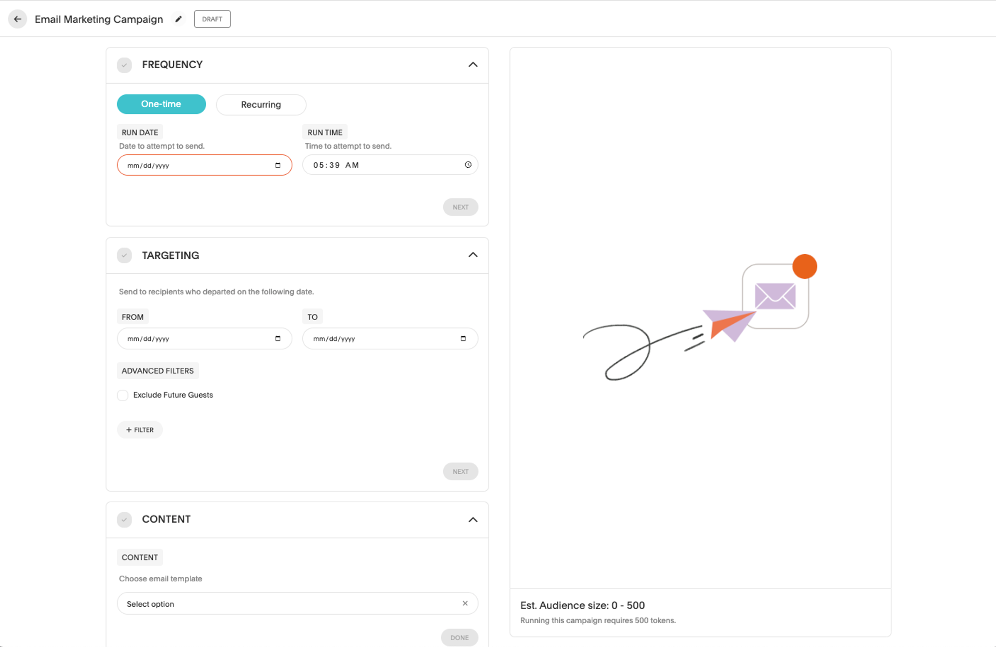Enable Exclude Future Guests checkbox
The image size is (996, 647).
click(x=123, y=395)
